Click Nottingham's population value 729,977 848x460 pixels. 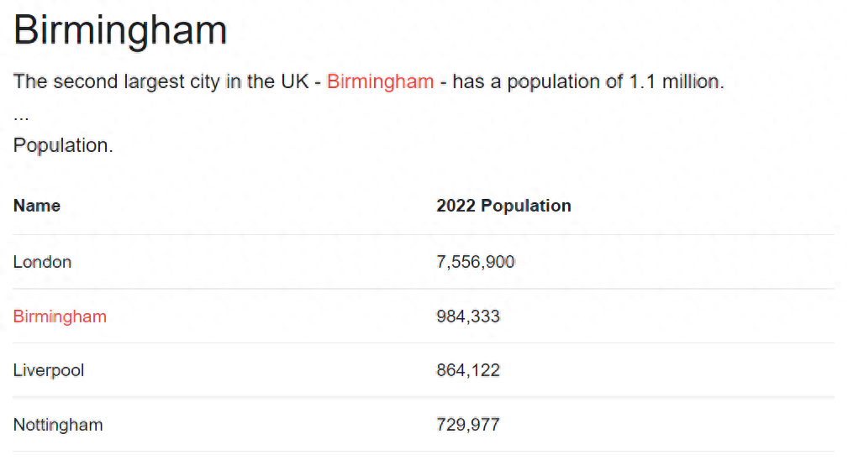[x=468, y=425]
